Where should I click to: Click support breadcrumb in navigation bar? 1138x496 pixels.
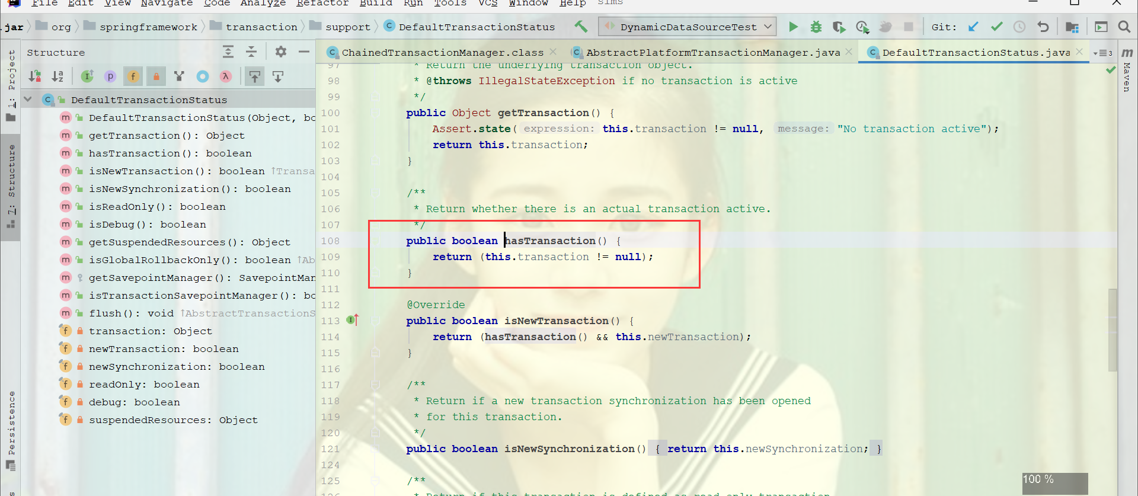click(347, 27)
